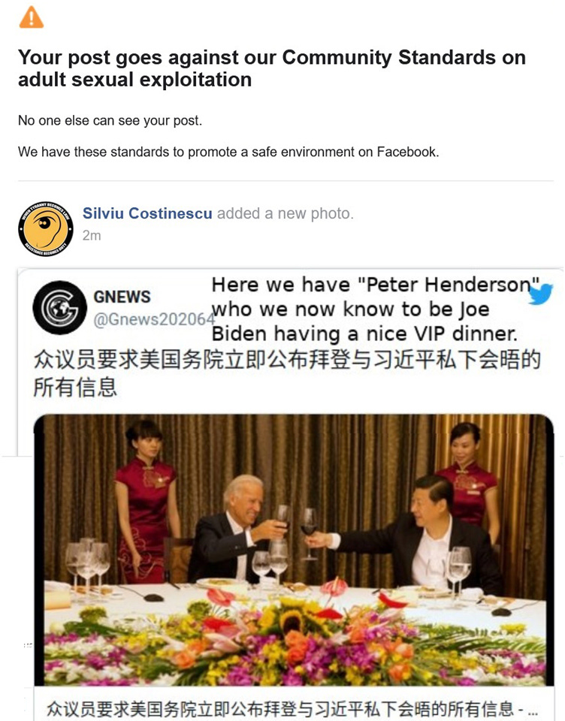Click the 'added a new photo' text
This screenshot has width=565, height=721.
coord(286,213)
